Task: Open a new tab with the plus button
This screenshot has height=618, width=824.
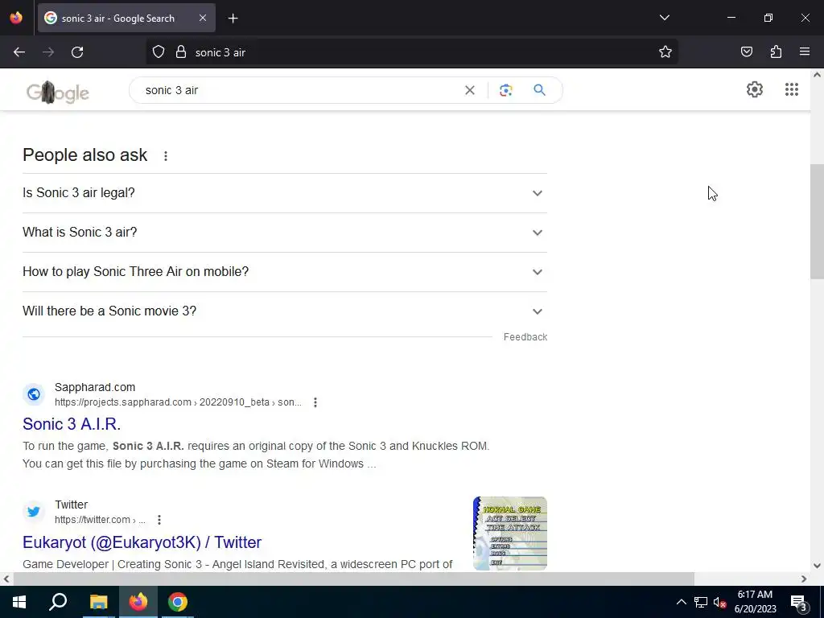Action: (x=233, y=19)
